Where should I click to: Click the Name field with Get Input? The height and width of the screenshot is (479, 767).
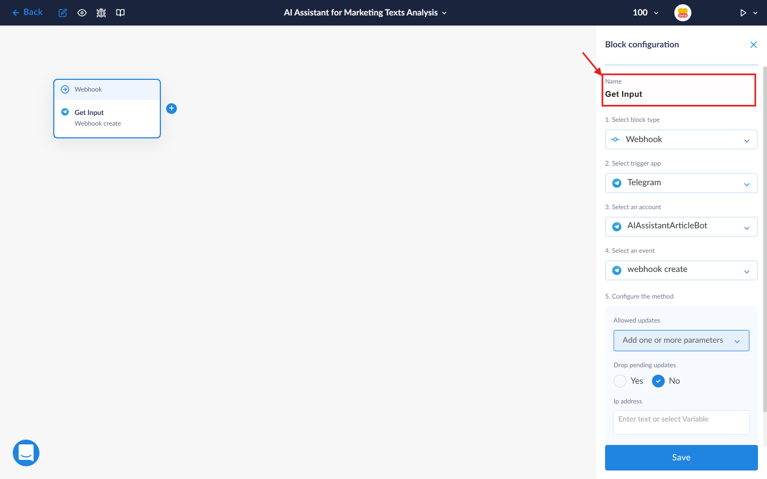point(679,90)
